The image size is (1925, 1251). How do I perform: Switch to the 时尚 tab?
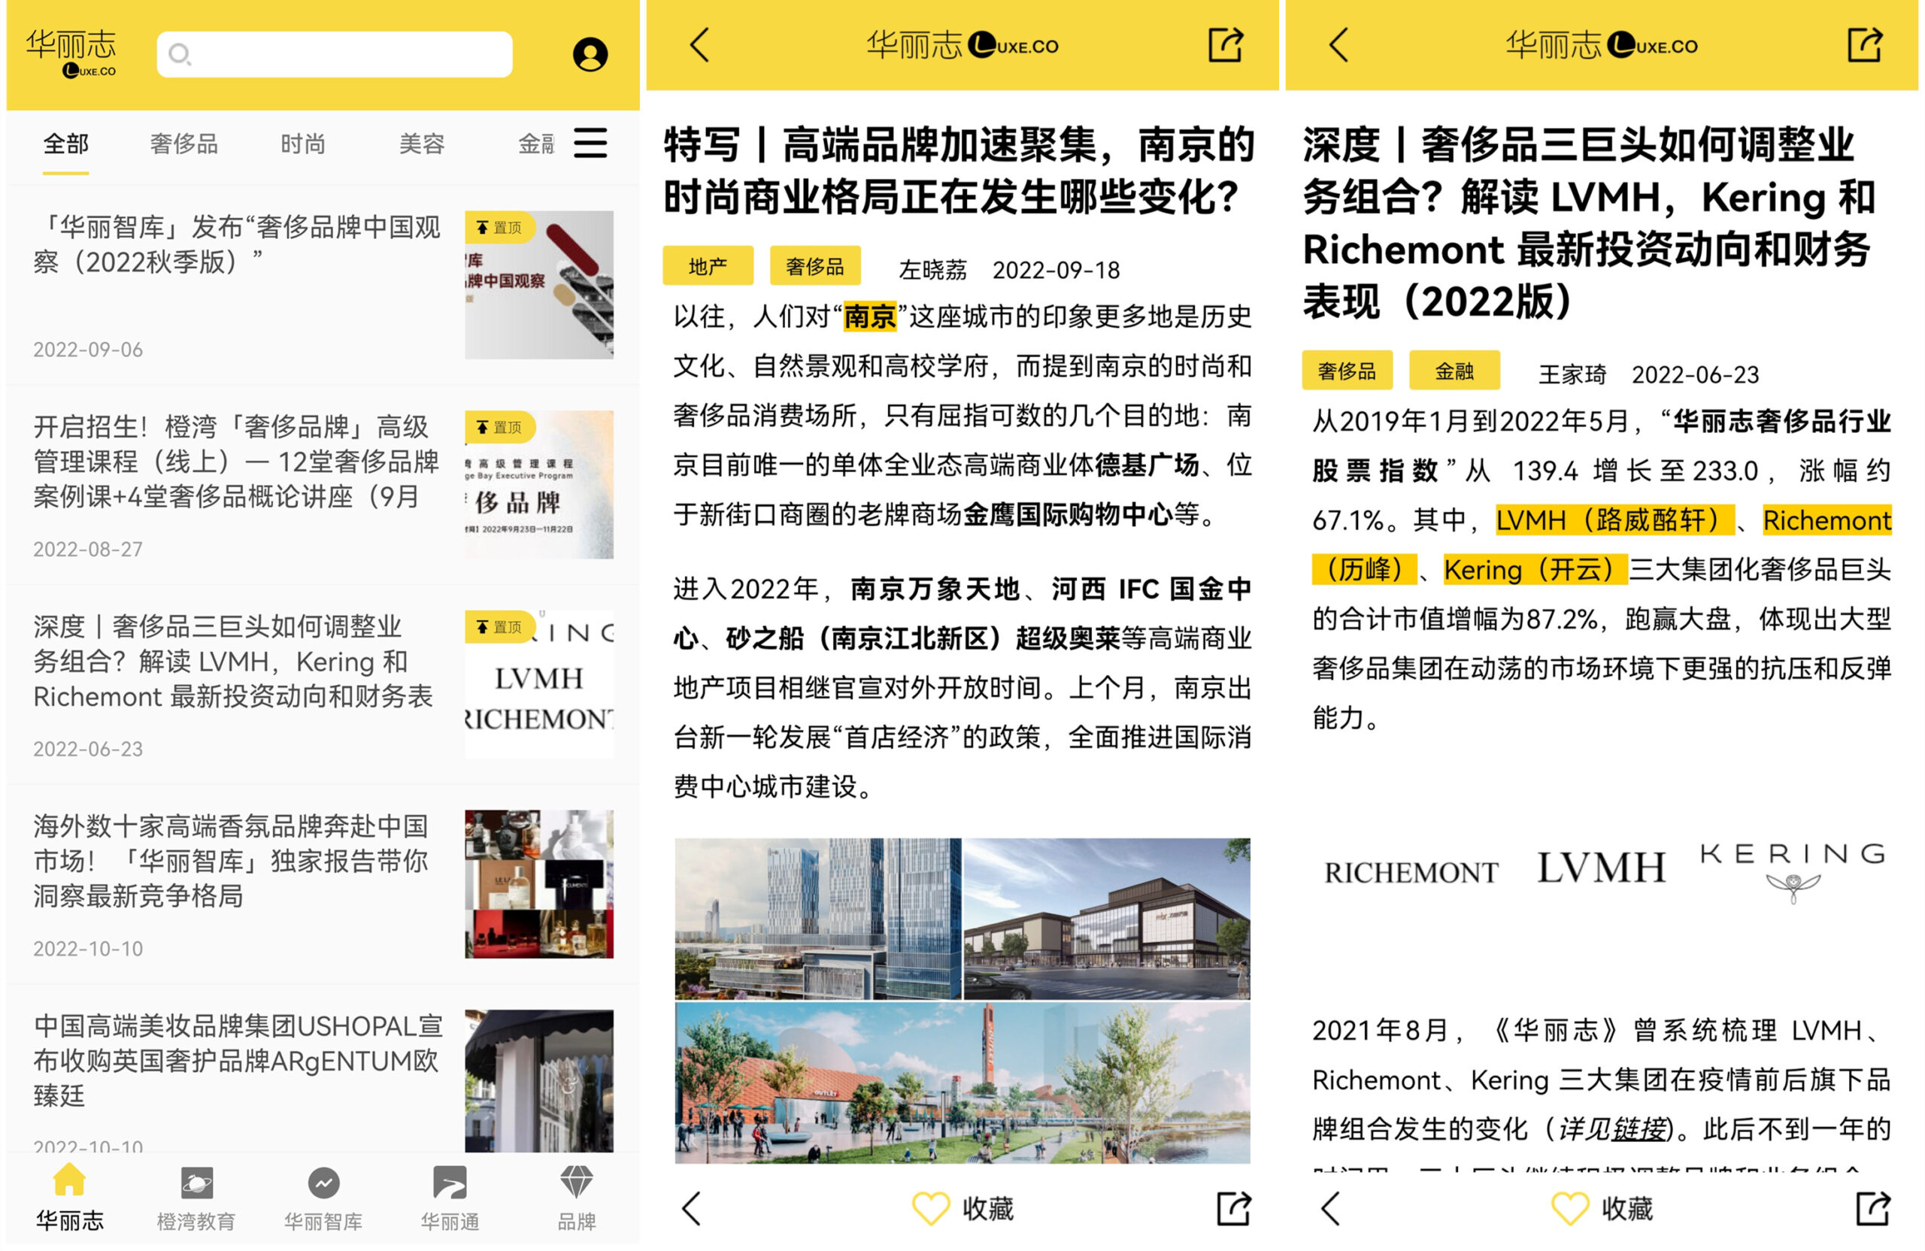(302, 144)
